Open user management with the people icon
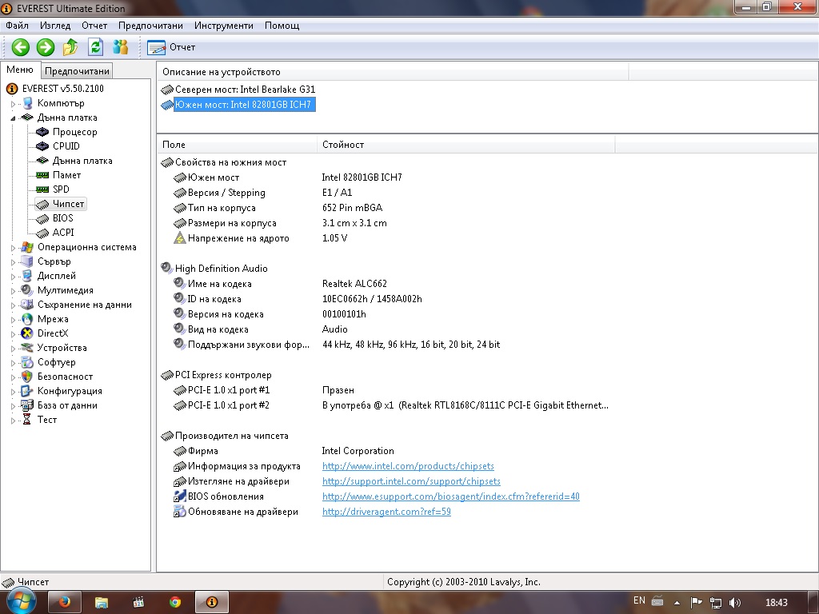Viewport: 819px width, 614px height. (121, 47)
